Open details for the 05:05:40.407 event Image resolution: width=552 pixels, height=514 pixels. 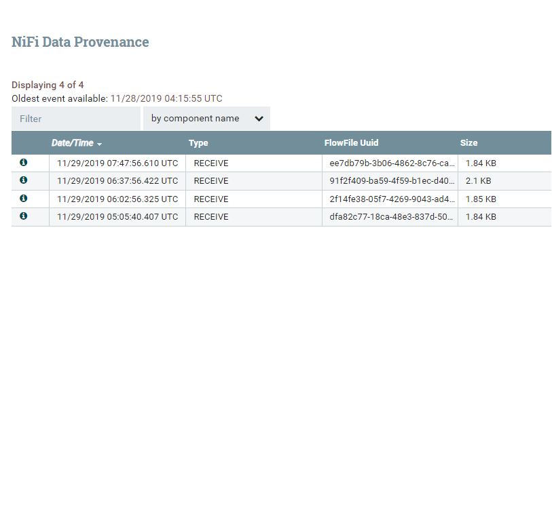[x=24, y=216]
